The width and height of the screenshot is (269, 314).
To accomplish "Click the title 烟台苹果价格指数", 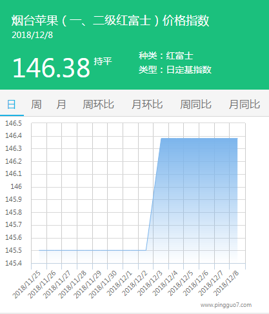I will pos(110,21).
